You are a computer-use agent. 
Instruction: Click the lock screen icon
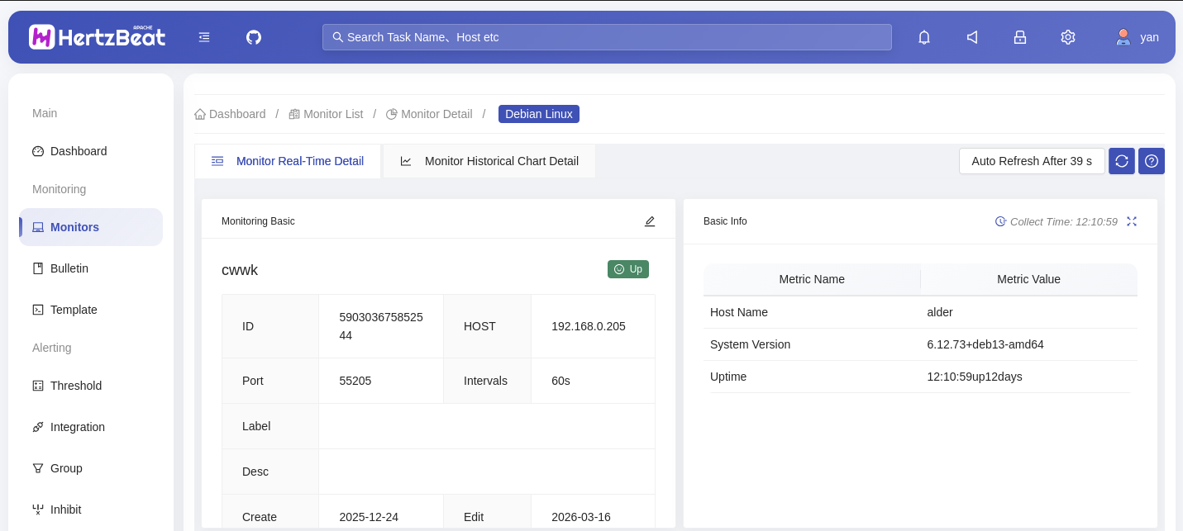[x=1020, y=37]
